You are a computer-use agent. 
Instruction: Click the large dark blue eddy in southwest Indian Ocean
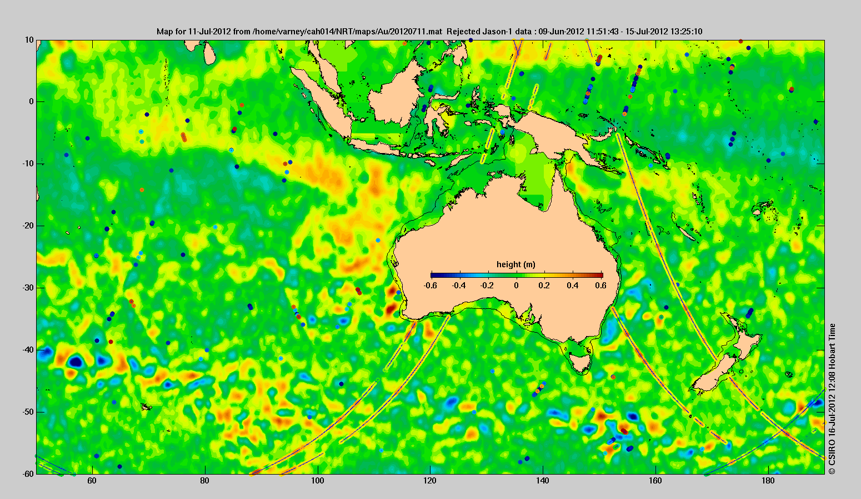75,362
